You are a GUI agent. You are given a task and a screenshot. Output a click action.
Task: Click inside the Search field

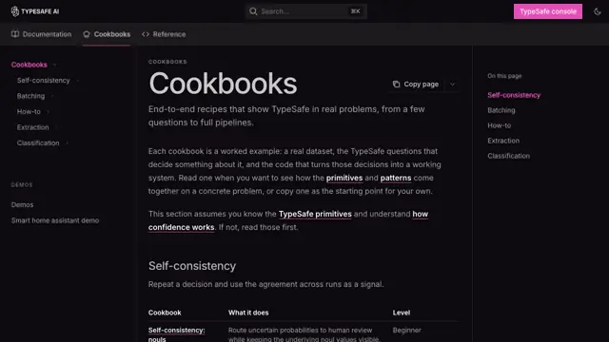point(306,11)
